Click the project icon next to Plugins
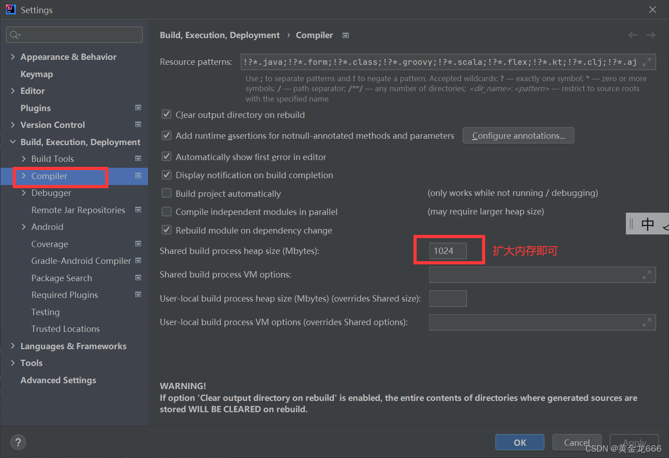This screenshot has width=669, height=458. coord(138,107)
